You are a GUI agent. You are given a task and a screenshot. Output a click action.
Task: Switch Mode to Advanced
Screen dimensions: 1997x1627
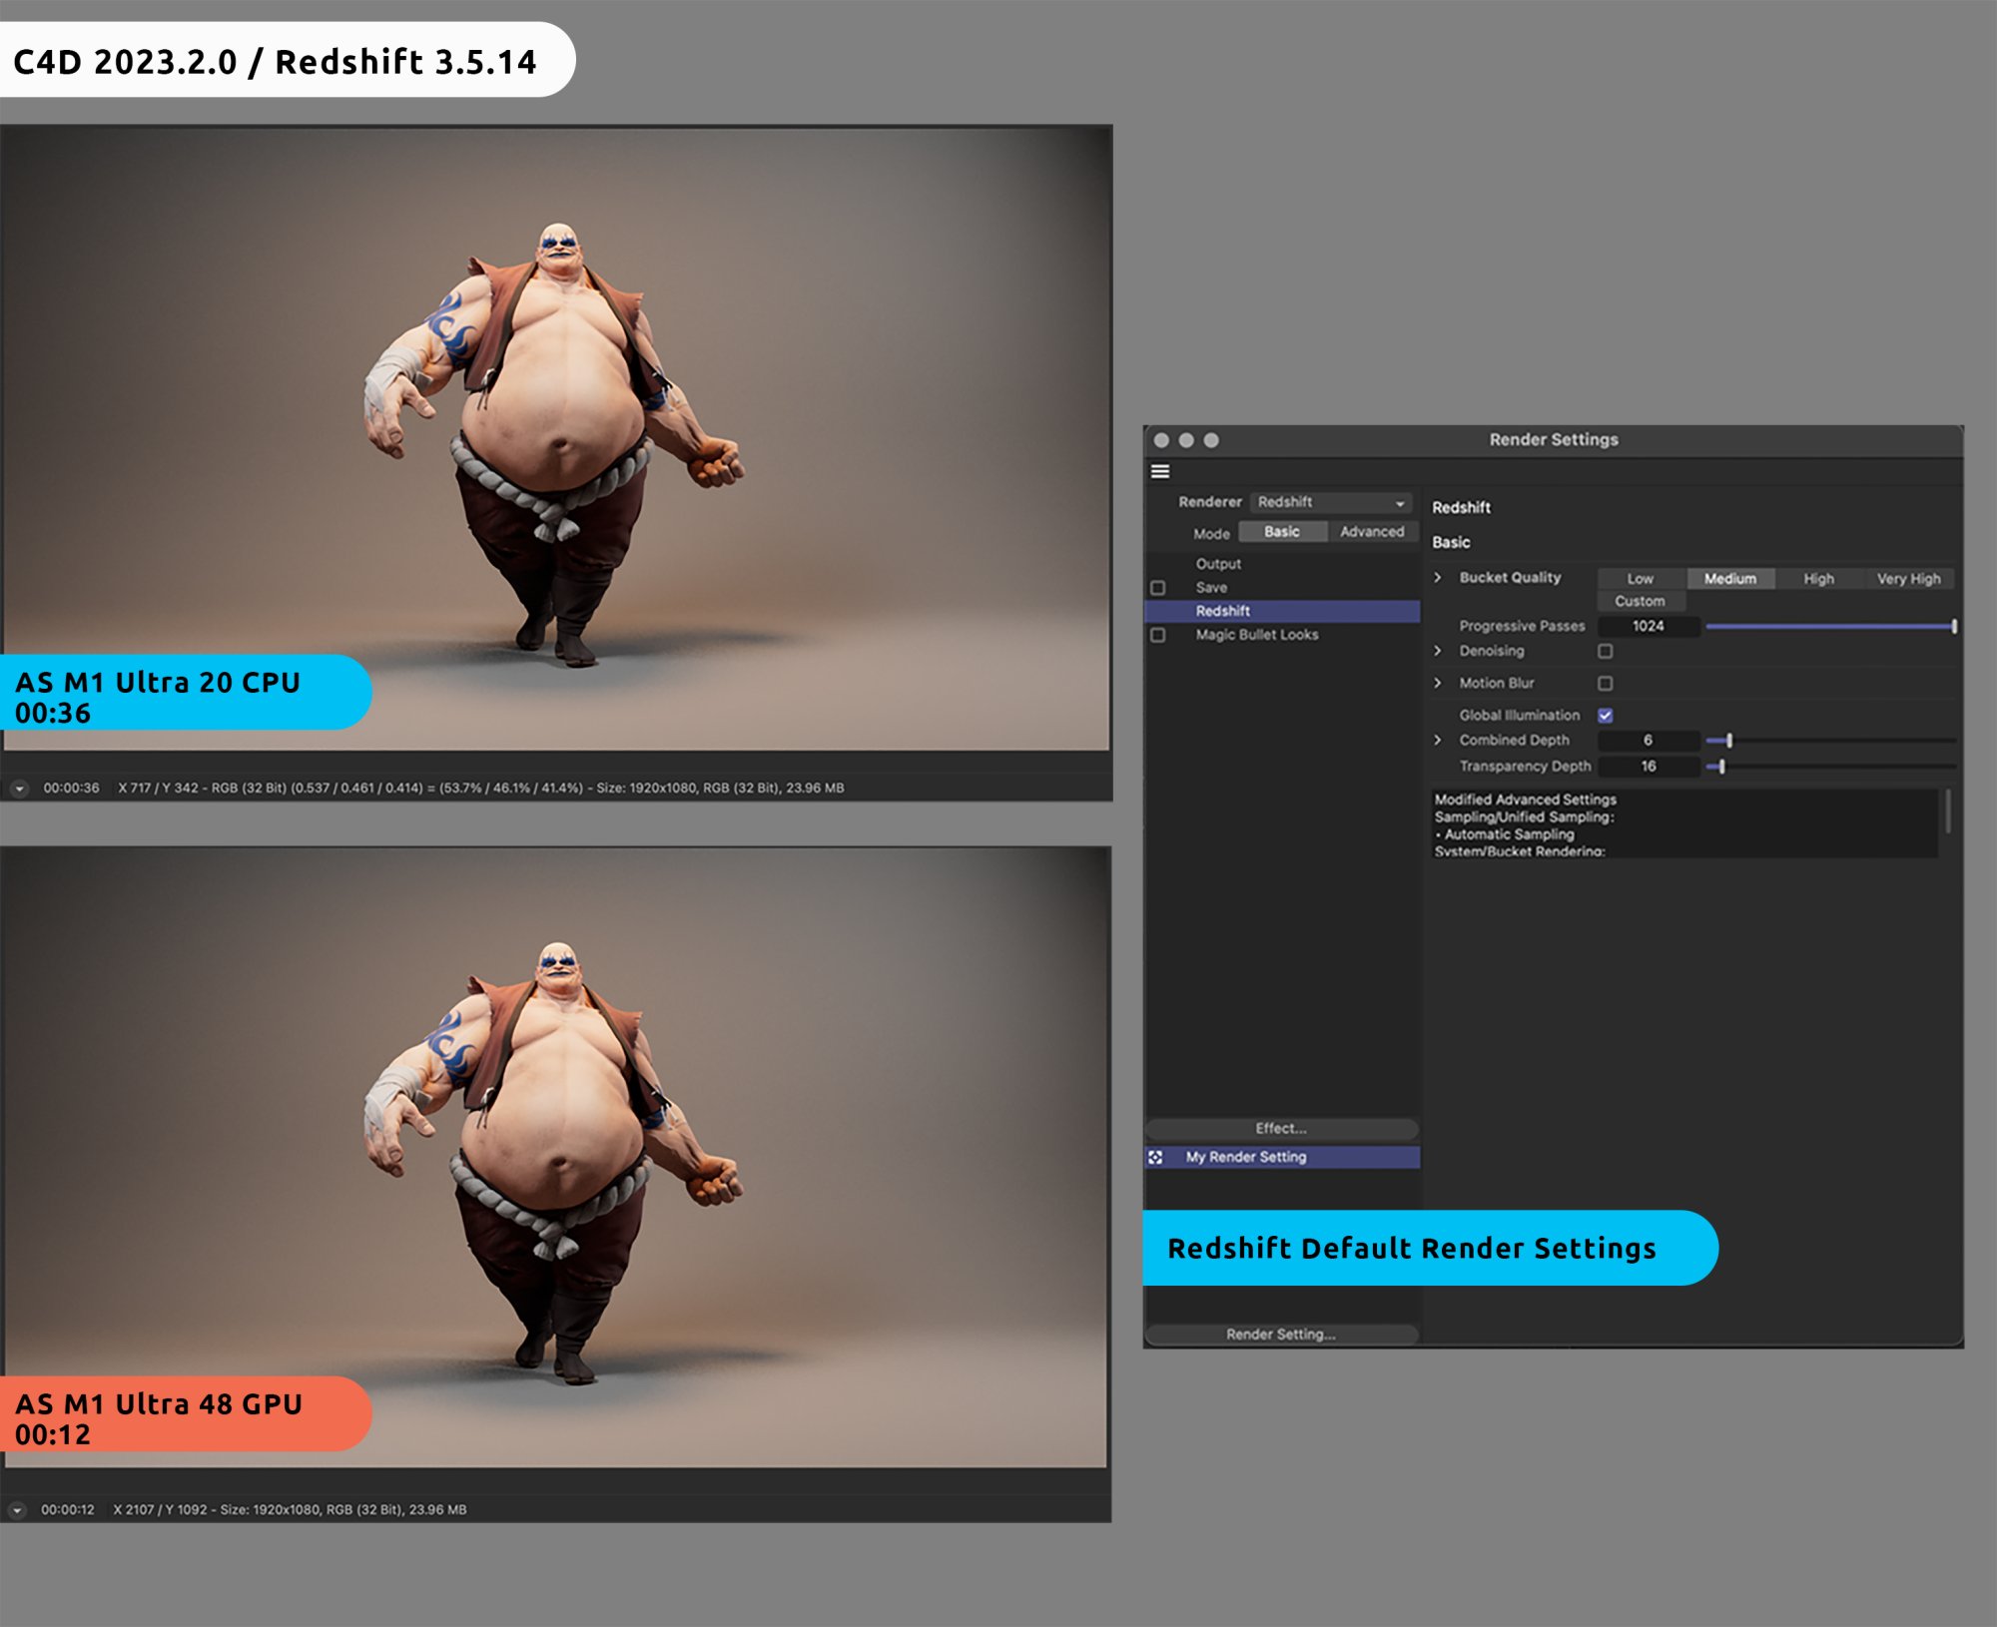click(x=1372, y=532)
